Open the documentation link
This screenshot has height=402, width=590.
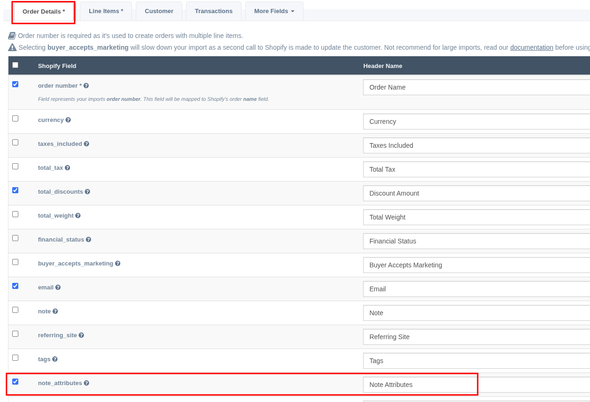point(531,47)
